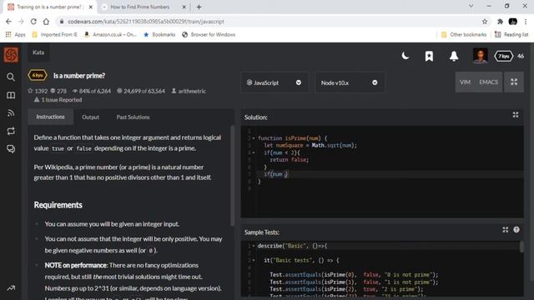Go back in browser

[8, 22]
